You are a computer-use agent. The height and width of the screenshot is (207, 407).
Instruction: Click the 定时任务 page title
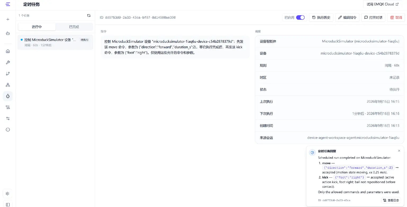(x=31, y=4)
